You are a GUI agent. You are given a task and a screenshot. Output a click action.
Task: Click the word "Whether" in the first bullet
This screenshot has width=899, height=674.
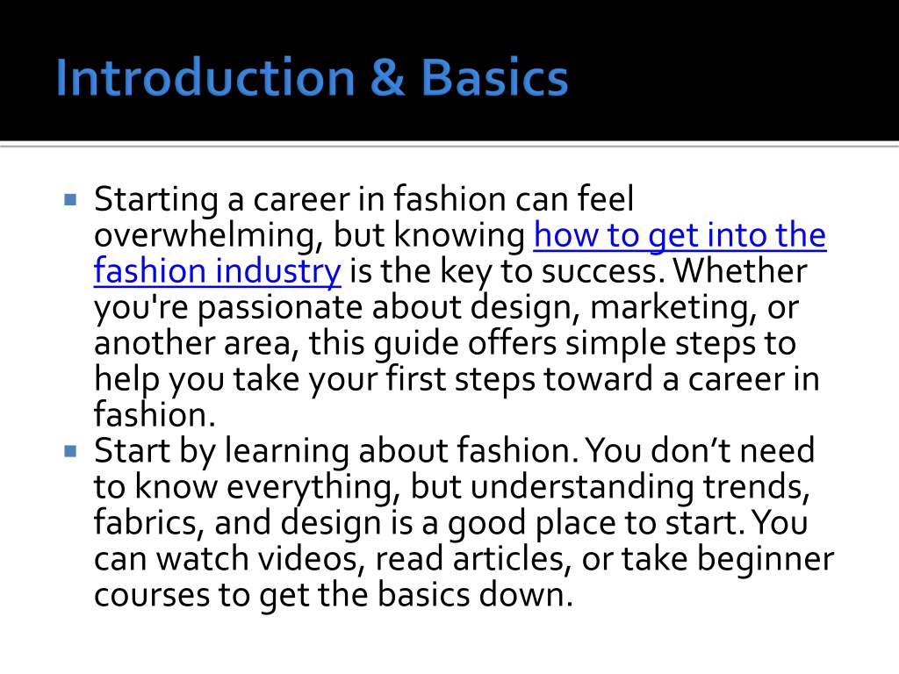point(739,271)
